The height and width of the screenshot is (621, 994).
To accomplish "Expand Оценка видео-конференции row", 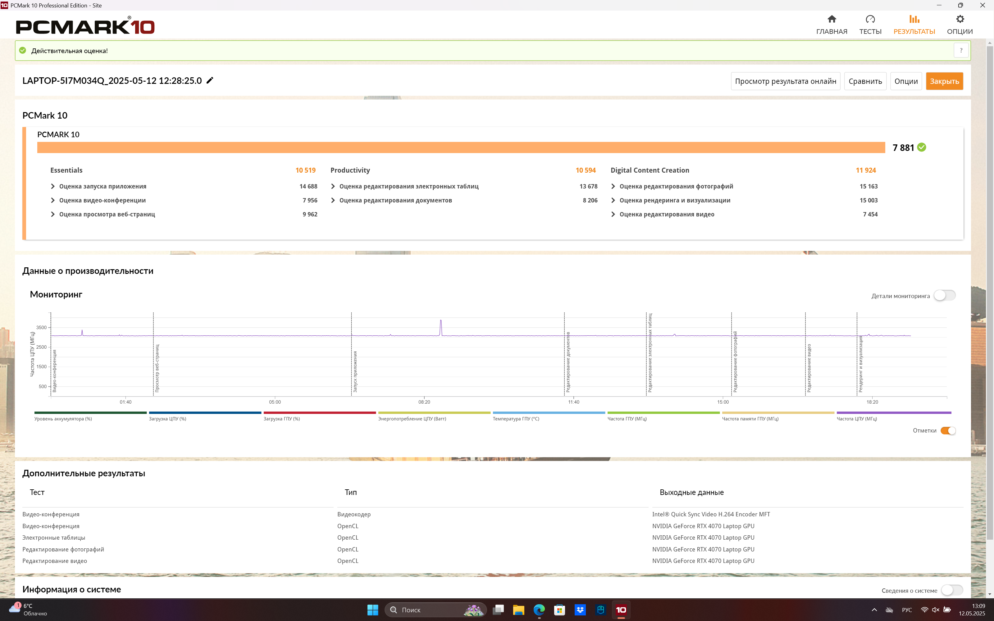I will [52, 200].
